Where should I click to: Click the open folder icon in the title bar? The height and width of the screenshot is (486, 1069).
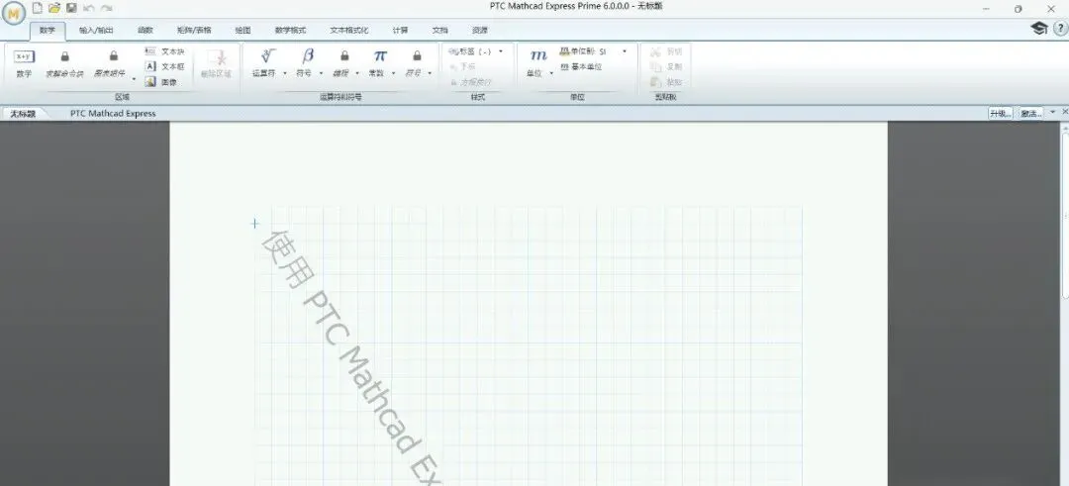pos(54,8)
